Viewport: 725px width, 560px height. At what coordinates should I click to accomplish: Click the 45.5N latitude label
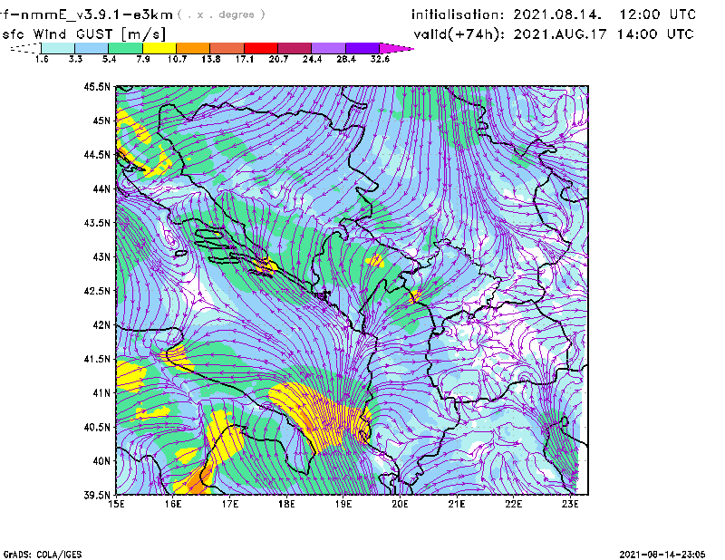(97, 86)
